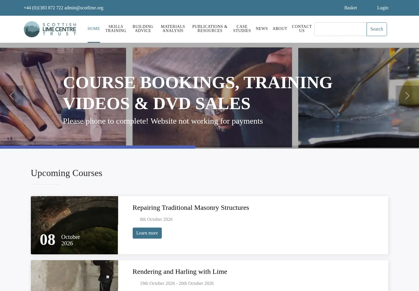The image size is (419, 291).
Task: Click the Search button
Action: coord(377,29)
